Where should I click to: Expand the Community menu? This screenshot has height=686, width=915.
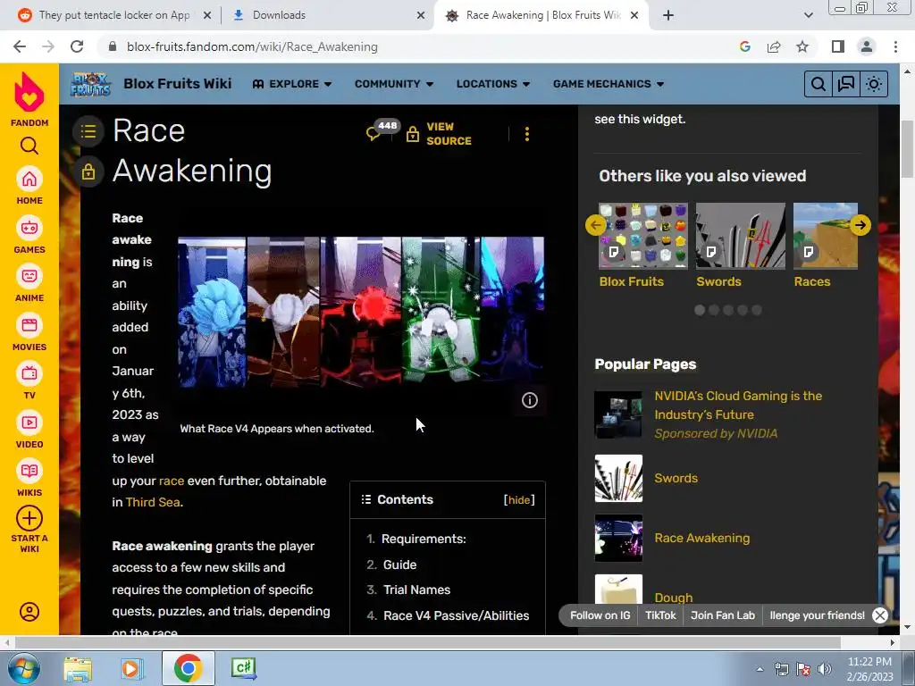point(394,84)
